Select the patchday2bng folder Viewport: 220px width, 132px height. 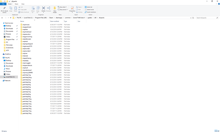pyautogui.click(x=26, y=77)
